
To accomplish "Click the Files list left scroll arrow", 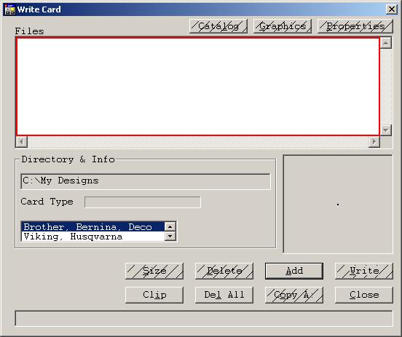I will point(22,142).
